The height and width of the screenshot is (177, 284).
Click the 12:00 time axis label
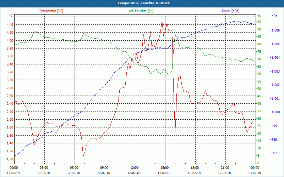(x=135, y=167)
